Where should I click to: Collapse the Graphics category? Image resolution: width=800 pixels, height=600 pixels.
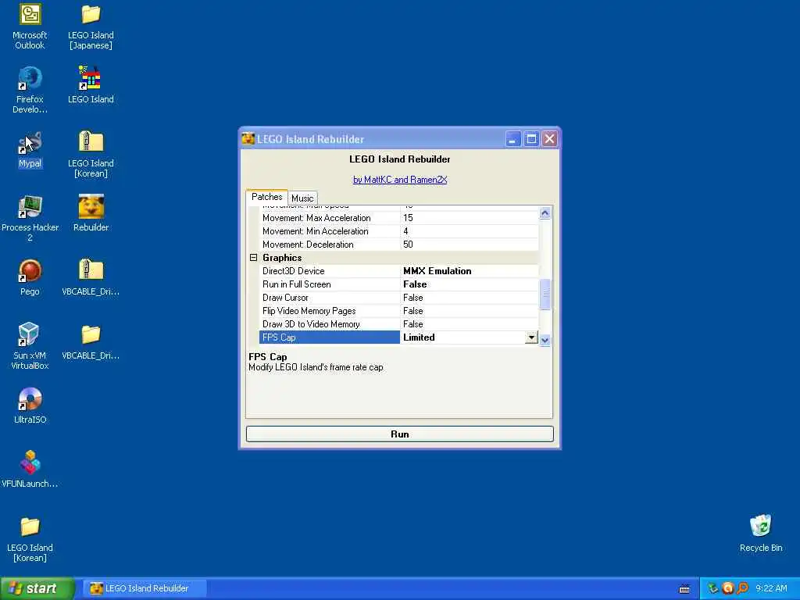pyautogui.click(x=254, y=258)
